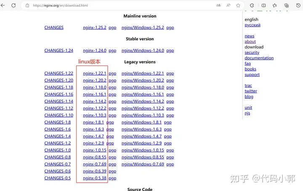Download nginx/Windows-0.8.55
Image resolution: width=303 pixels, height=191 pixels.
point(143,157)
